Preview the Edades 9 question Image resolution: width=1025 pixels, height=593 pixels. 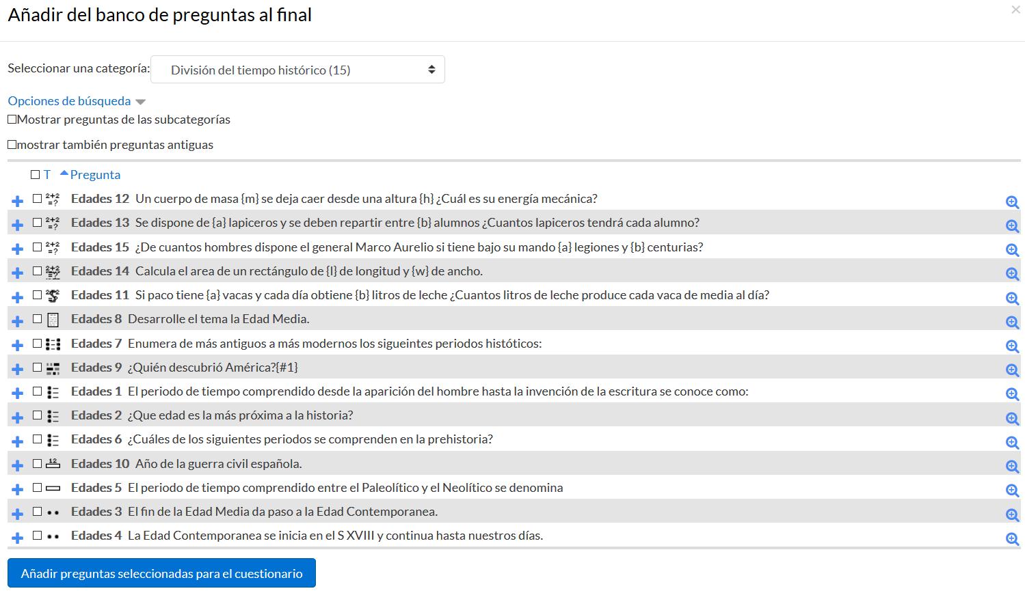(x=1013, y=370)
